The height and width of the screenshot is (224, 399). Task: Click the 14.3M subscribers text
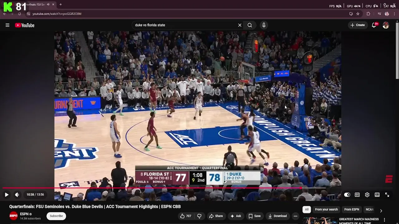(x=30, y=218)
